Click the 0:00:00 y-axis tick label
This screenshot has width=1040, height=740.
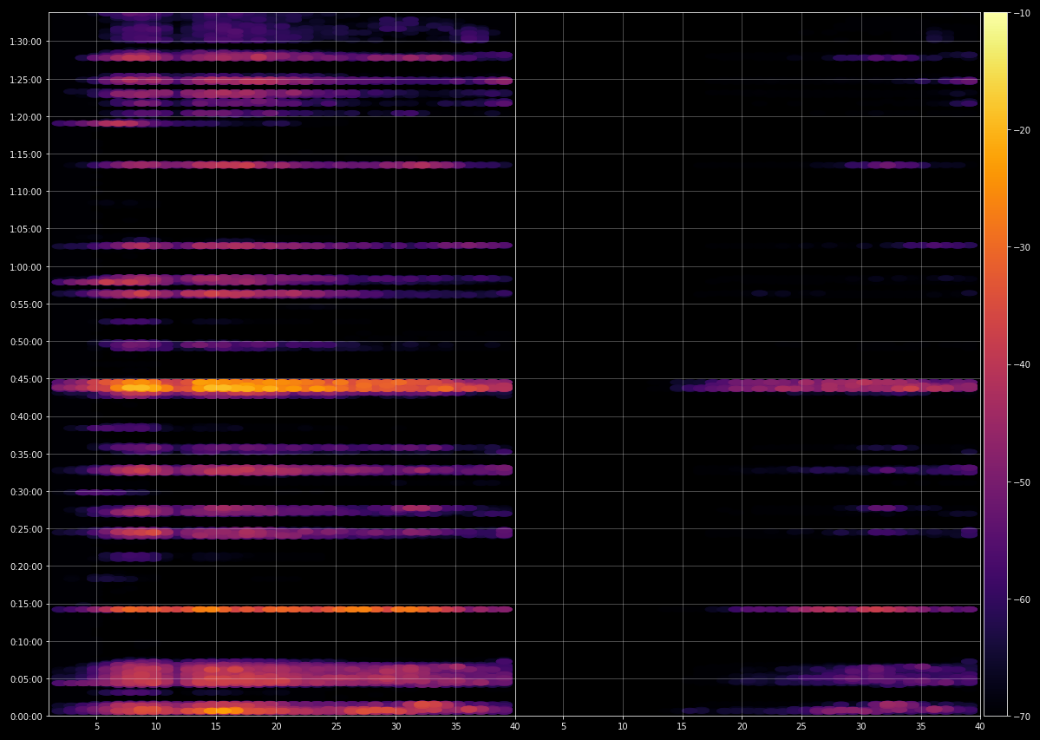coord(26,716)
